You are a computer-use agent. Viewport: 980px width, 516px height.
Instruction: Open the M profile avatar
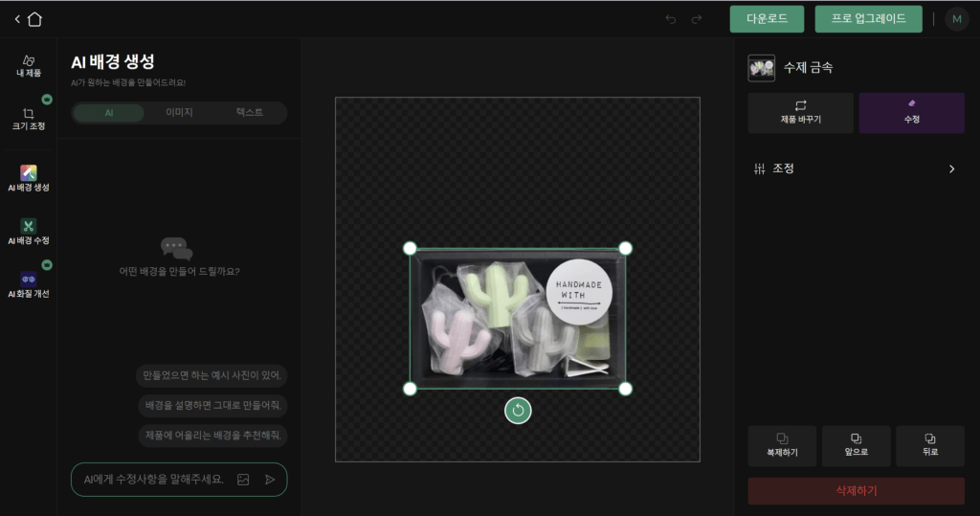click(x=956, y=19)
